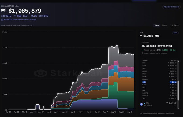The width and height of the screenshot is (183, 117).
Task: Click the sparkle icon before +$187,029 protected
Action: (2, 20)
